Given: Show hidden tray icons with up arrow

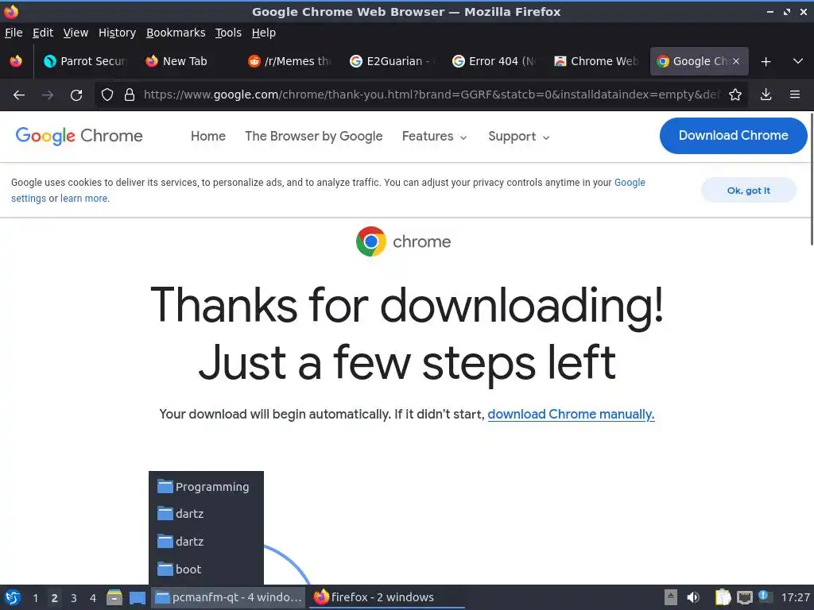Looking at the screenshot, I should coord(671,597).
